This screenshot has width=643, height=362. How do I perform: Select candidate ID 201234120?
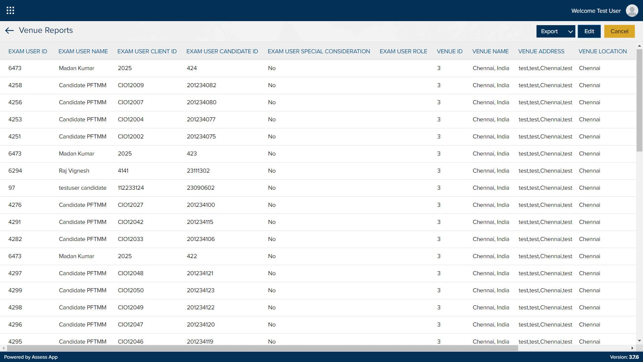click(201, 324)
